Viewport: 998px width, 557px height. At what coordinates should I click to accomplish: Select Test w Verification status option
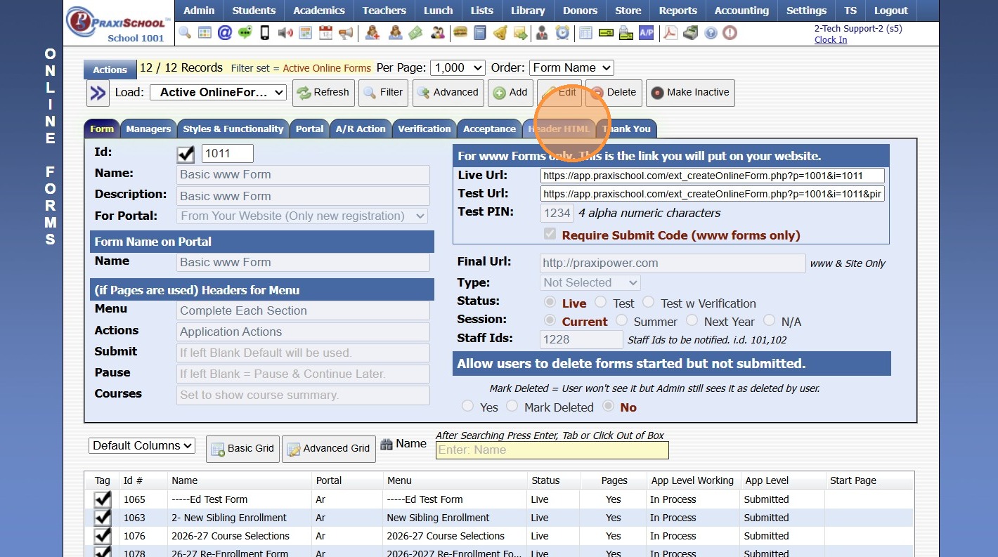648,302
